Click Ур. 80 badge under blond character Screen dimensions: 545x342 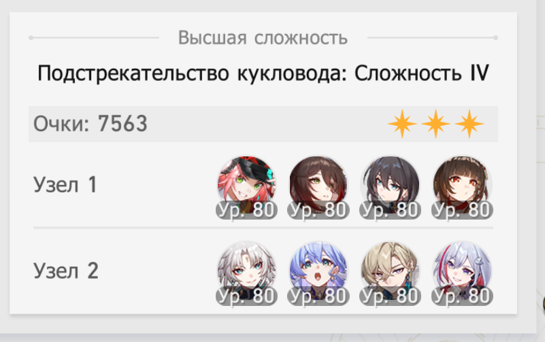click(391, 296)
